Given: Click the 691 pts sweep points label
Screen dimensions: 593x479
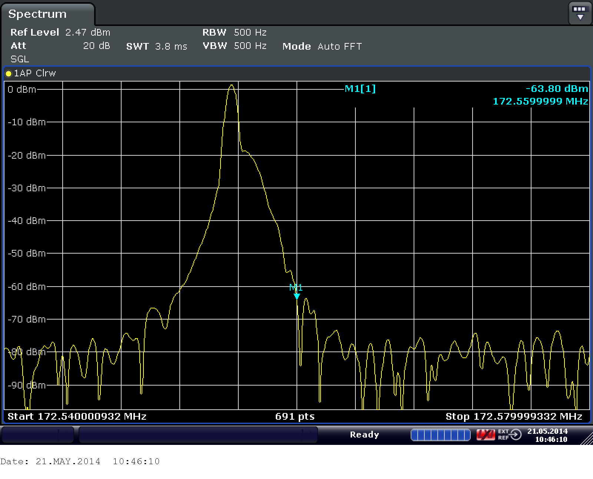Looking at the screenshot, I should click(x=295, y=417).
